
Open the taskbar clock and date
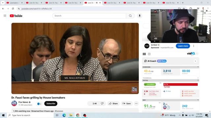pos(199,115)
